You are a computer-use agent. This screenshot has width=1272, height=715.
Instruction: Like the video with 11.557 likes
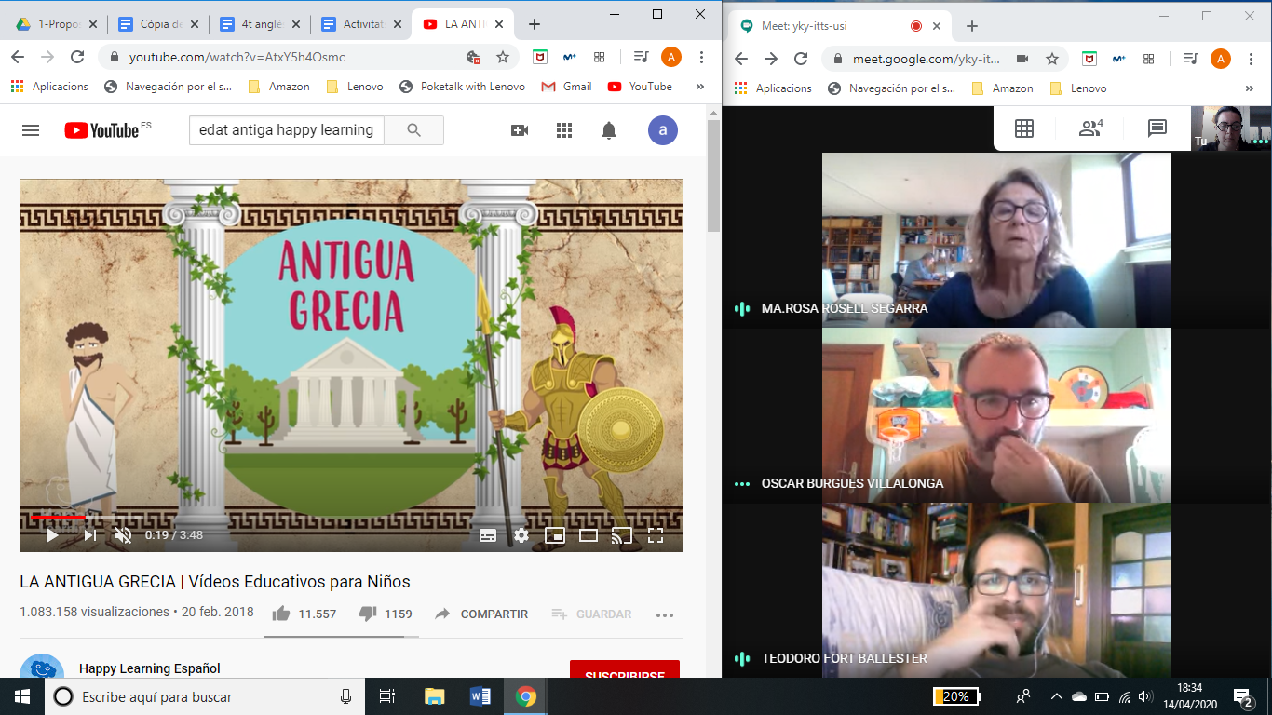(x=304, y=614)
